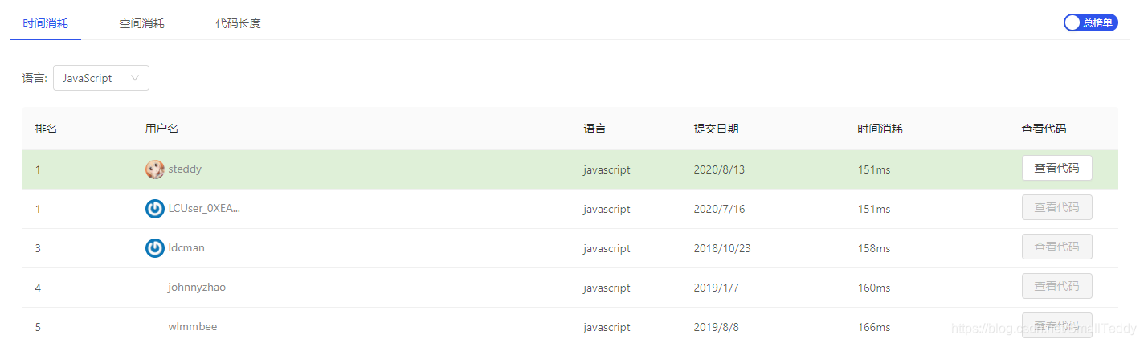This screenshot has height=343, width=1144.
Task: Click date 2019/1/7
Action: point(716,288)
